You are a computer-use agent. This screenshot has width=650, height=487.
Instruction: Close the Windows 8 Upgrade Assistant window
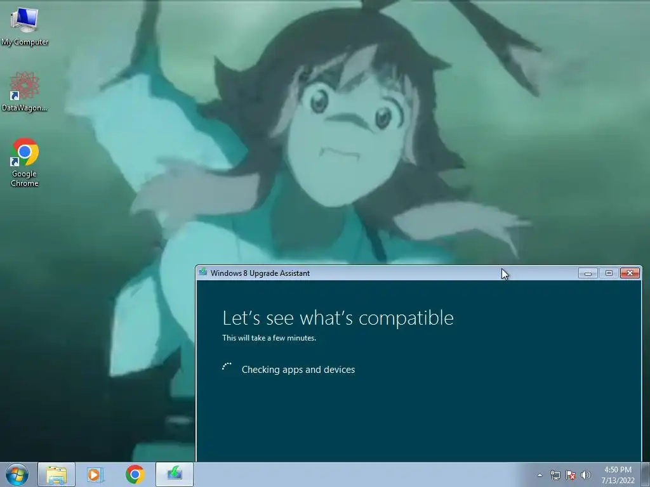coord(630,273)
